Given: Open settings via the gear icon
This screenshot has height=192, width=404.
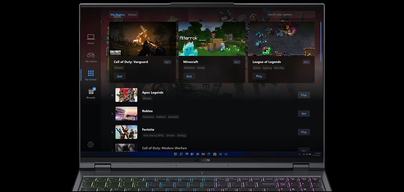Looking at the screenshot, I should pos(90,145).
